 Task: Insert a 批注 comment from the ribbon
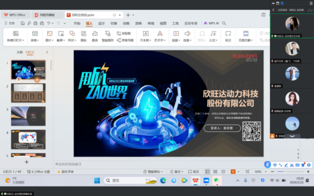pyautogui.click(x=228, y=36)
